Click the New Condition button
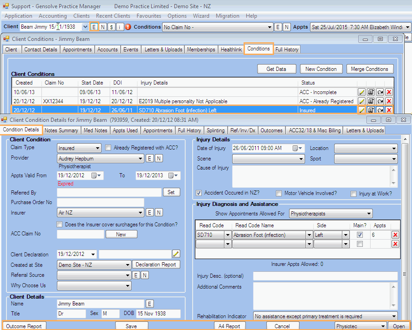 321,69
